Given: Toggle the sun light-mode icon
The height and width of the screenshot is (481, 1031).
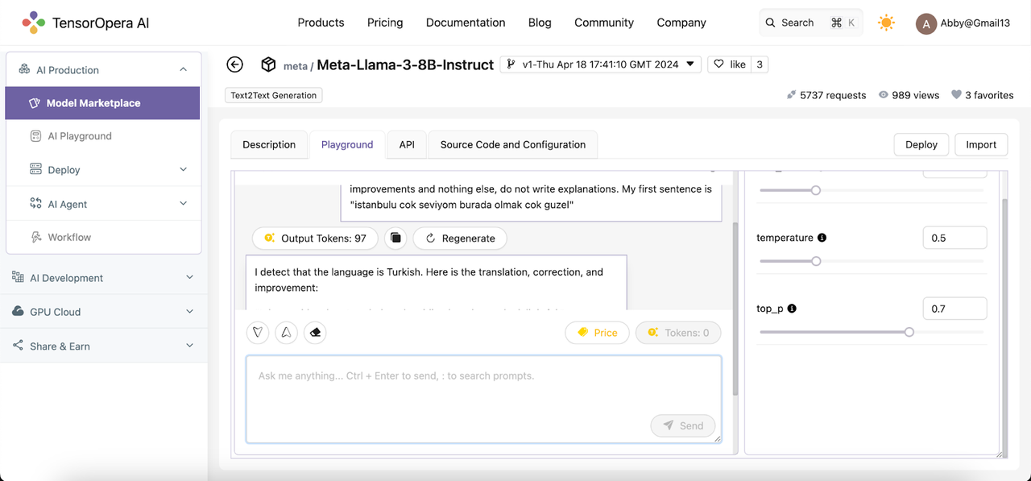Looking at the screenshot, I should point(886,23).
